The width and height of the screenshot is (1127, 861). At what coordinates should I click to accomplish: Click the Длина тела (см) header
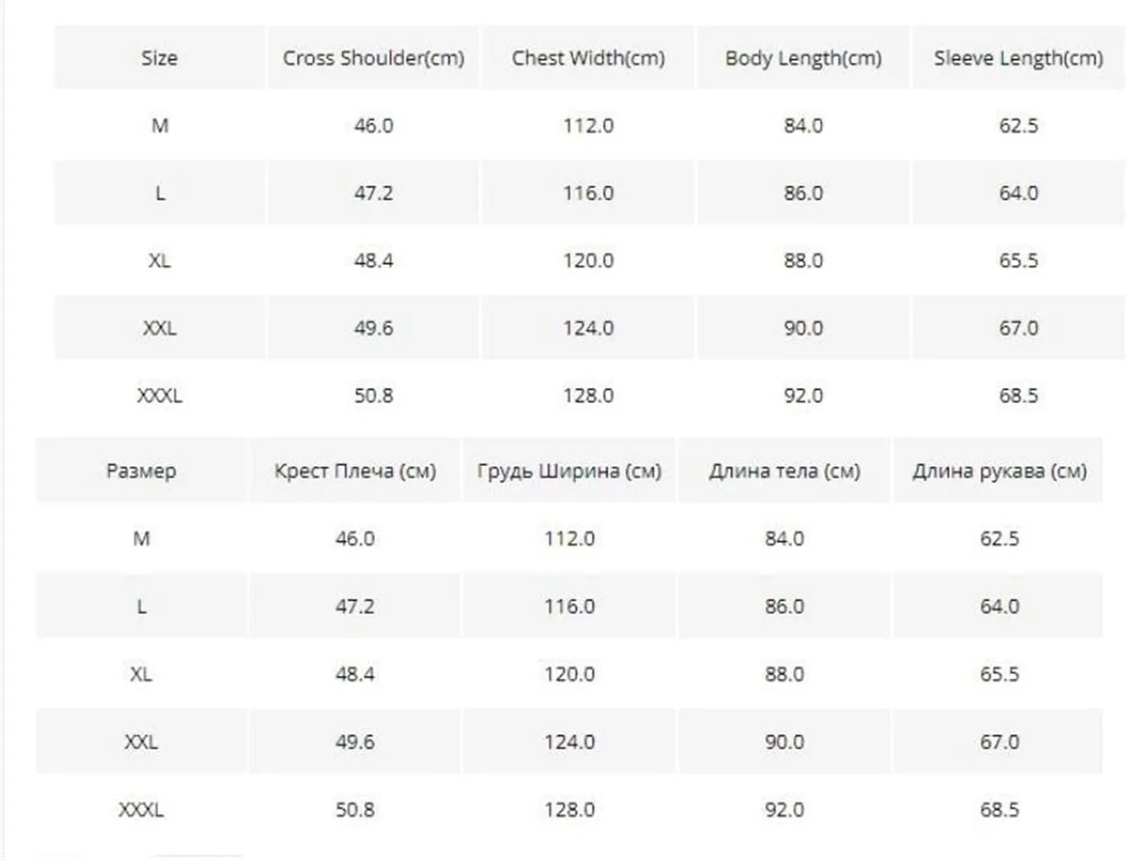coord(784,471)
